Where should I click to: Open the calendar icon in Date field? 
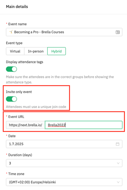(117, 144)
